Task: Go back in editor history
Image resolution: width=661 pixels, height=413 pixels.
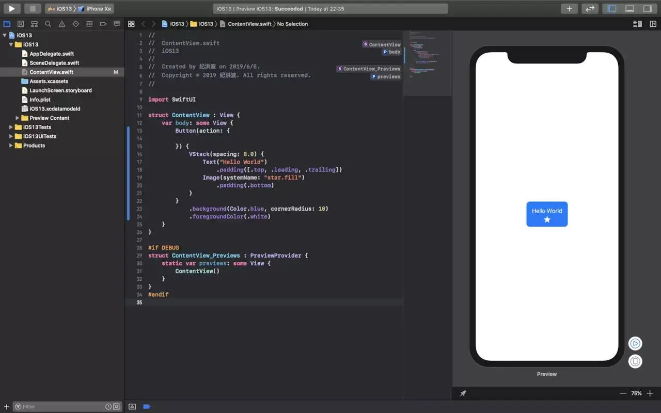Action: coord(143,24)
